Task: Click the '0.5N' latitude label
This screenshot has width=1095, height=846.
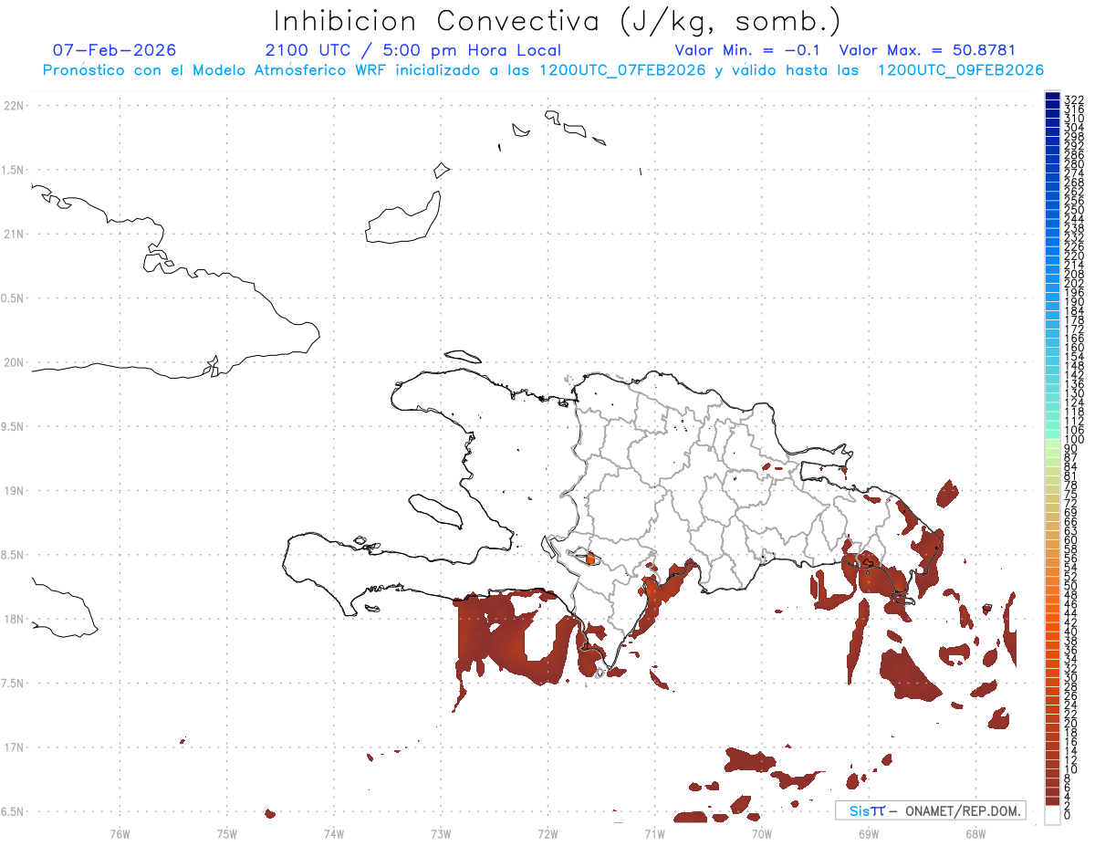Action: [x=12, y=298]
